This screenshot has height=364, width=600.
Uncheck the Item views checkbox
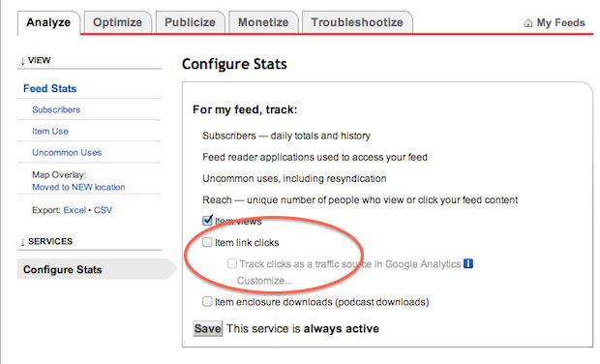pos(207,220)
